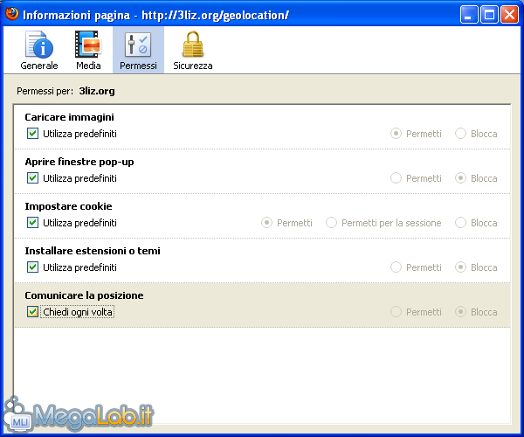The image size is (524, 437).
Task: Uncheck Utilizza predefiniti for Caricare immagini
Action: tap(32, 134)
